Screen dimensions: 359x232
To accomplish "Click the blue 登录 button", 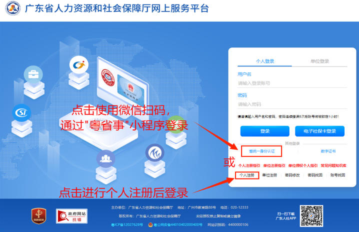I will (264, 131).
